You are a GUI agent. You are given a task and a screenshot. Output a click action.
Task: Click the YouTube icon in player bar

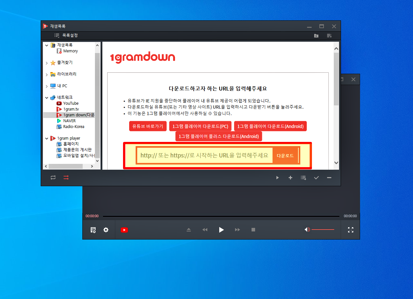point(124,230)
